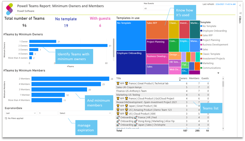Sort table by Members column header
The image size is (245, 141).
click(x=194, y=78)
